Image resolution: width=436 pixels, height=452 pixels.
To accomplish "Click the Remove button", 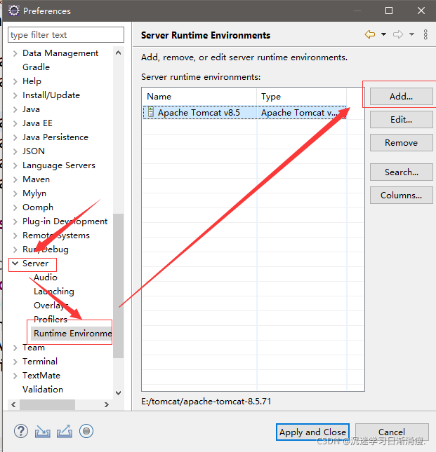I will (x=401, y=143).
